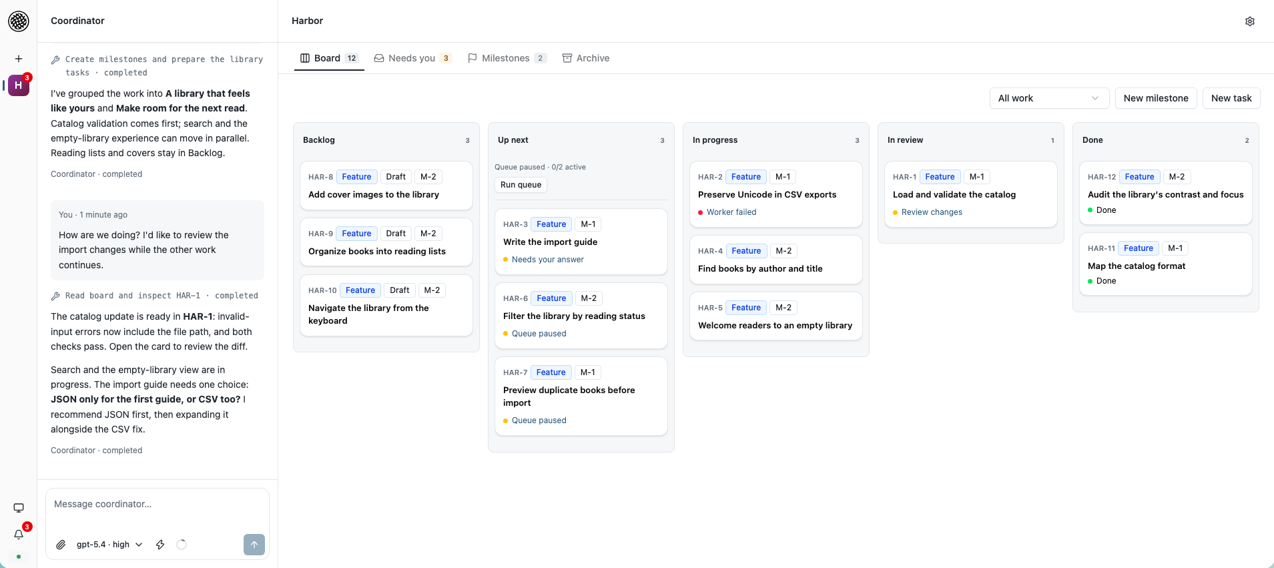Open Preview duplicate books before import card
This screenshot has width=1274, height=568.
(x=581, y=396)
